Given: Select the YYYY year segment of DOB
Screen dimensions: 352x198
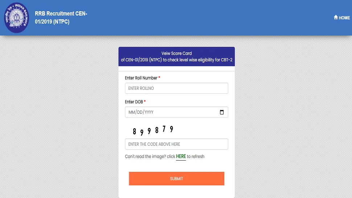Looking at the screenshot, I should [x=149, y=112].
